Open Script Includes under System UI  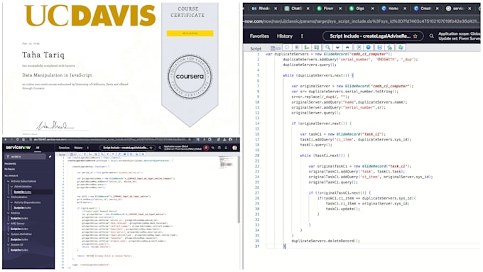(x=19, y=250)
